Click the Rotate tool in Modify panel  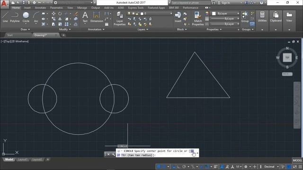pyautogui.click(x=60, y=14)
